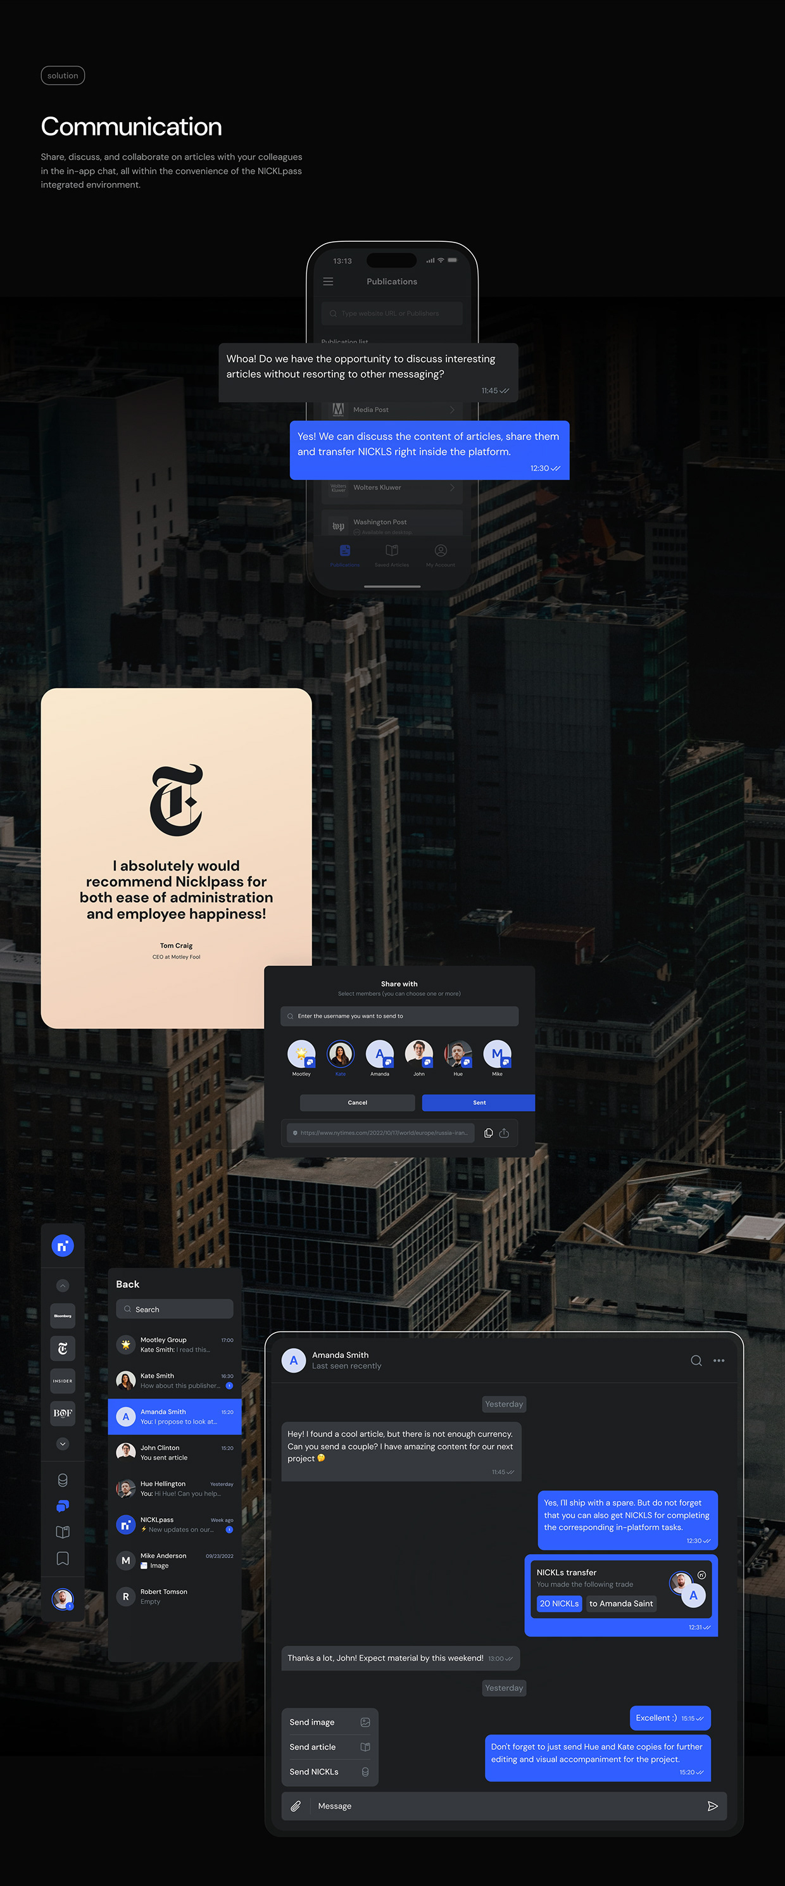
Task: Click the export share icon beside URL
Action: point(504,1133)
